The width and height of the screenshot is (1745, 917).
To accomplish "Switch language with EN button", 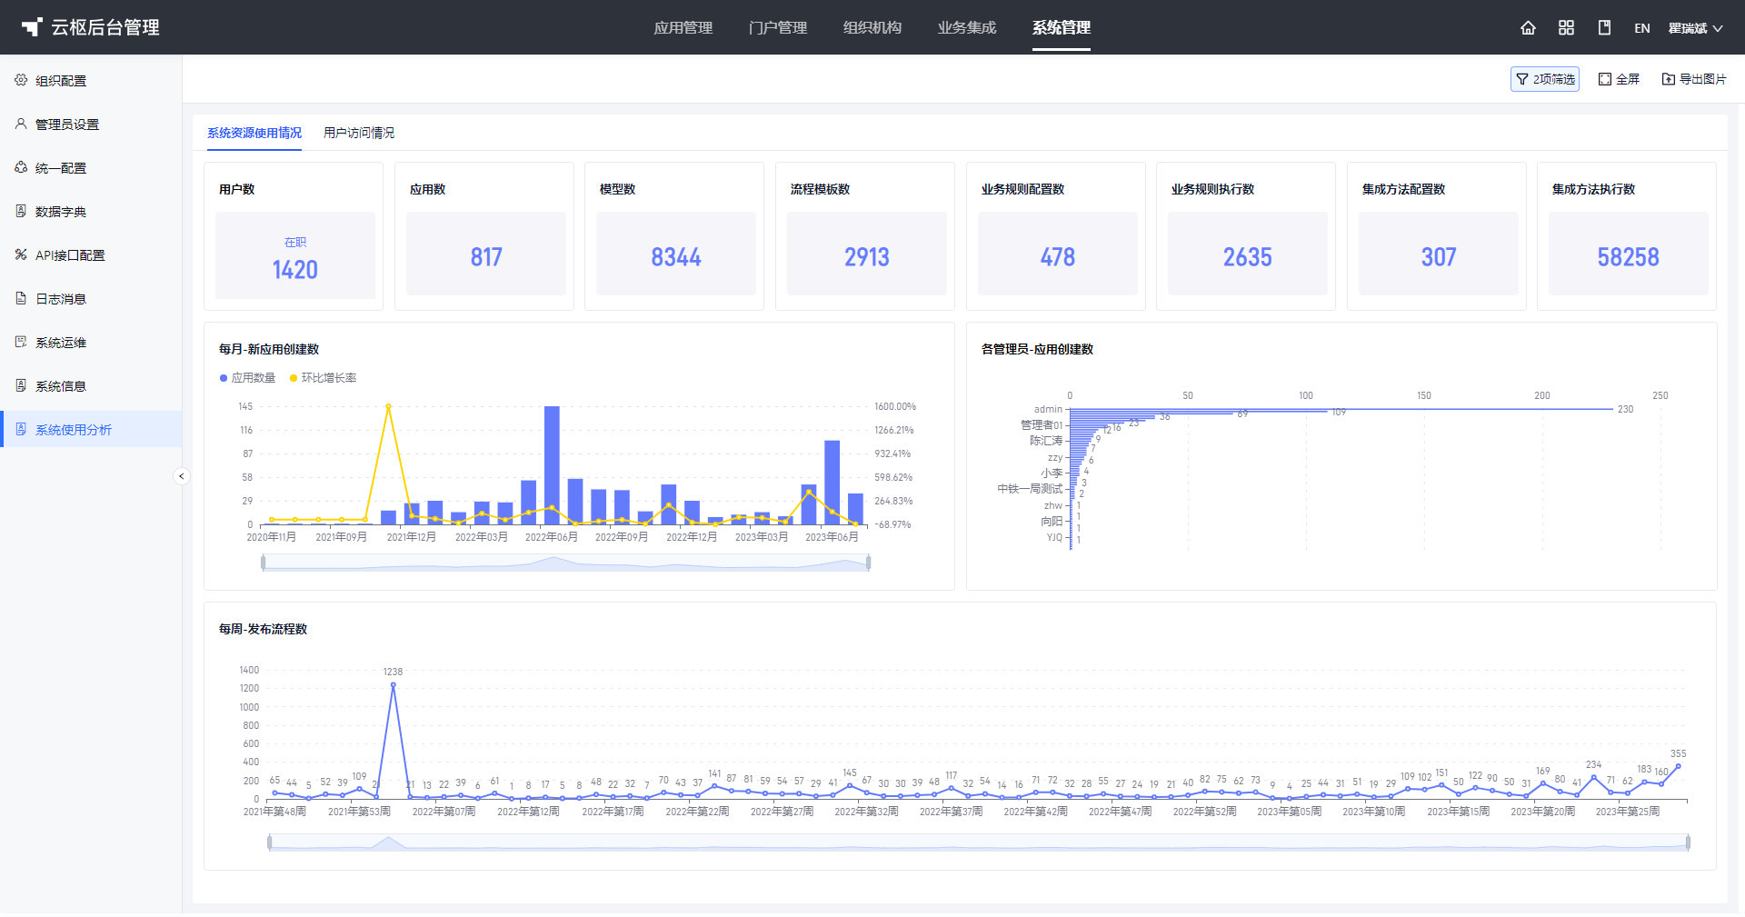I will coord(1641,28).
